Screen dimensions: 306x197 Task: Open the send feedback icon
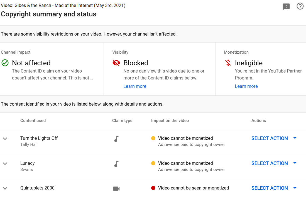(286, 7)
